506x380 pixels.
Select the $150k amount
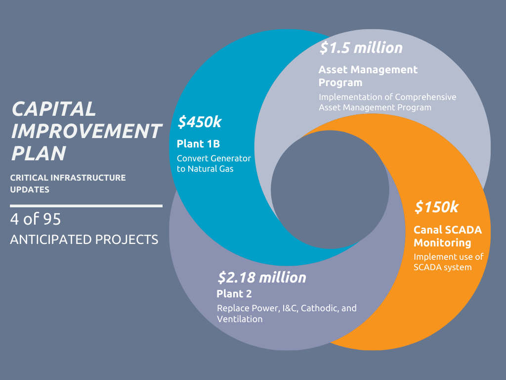point(436,207)
